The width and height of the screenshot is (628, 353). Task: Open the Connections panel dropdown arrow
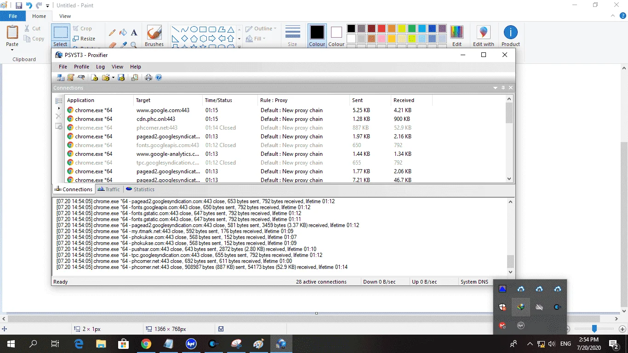click(x=496, y=88)
